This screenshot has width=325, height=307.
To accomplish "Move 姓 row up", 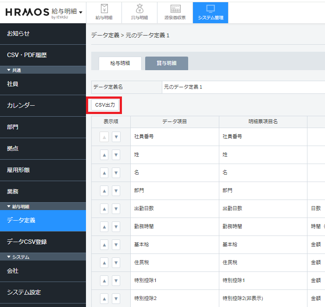I will coord(104,155).
